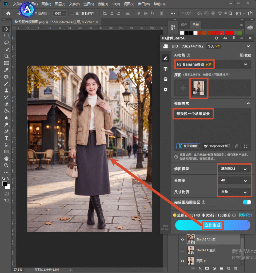Toggle the 完成图贴回选区 switch
This screenshot has height=273, width=256.
pyautogui.click(x=247, y=202)
